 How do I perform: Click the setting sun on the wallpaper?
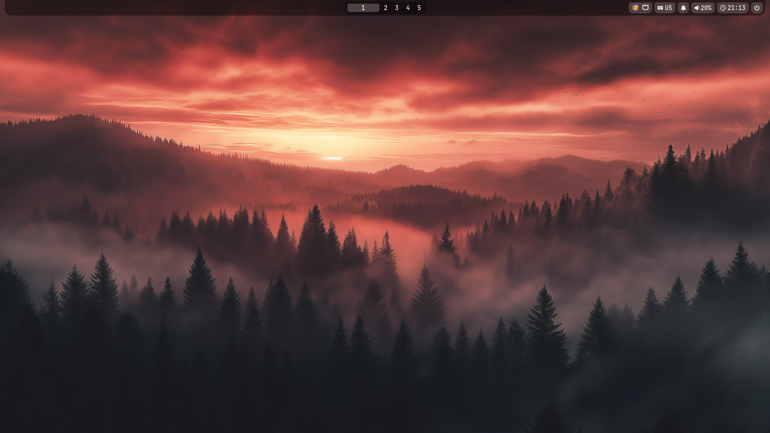point(333,158)
